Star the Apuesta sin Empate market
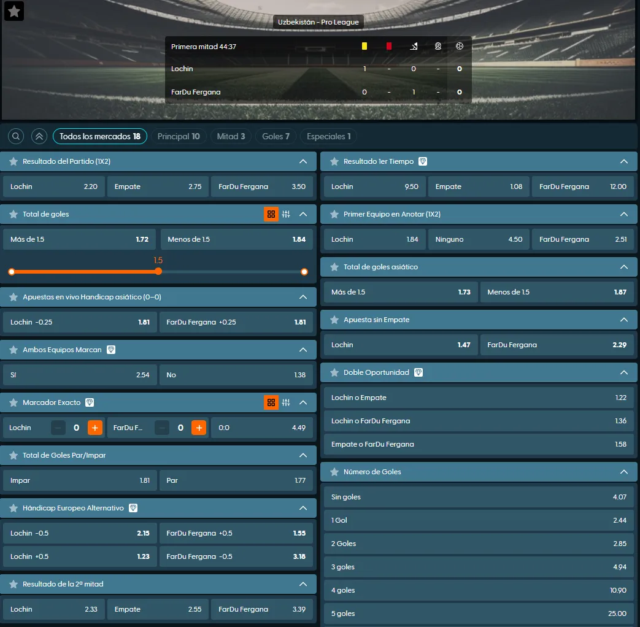The height and width of the screenshot is (627, 640). point(334,320)
